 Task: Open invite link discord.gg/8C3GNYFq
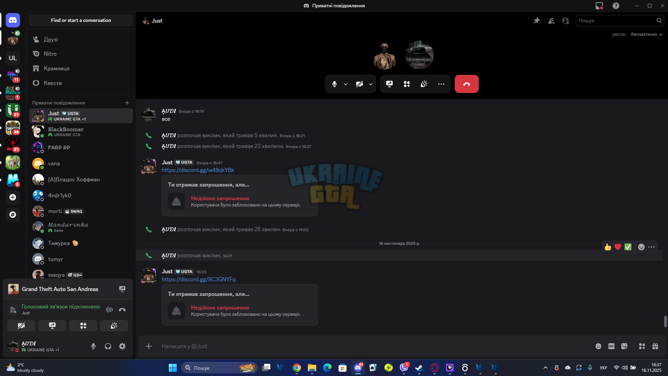[199, 280]
